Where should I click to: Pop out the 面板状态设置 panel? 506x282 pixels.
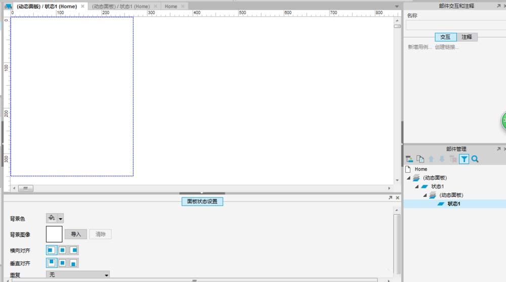pos(391,197)
